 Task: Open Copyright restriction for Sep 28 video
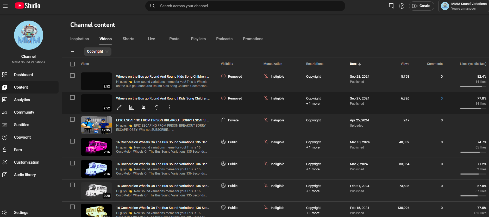313,76
